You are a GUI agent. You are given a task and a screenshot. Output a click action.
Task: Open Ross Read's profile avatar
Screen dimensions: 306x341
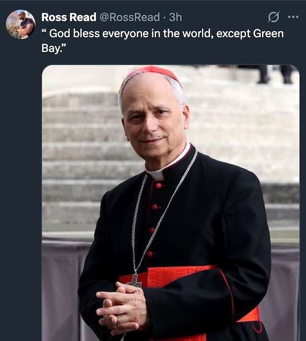click(x=20, y=24)
